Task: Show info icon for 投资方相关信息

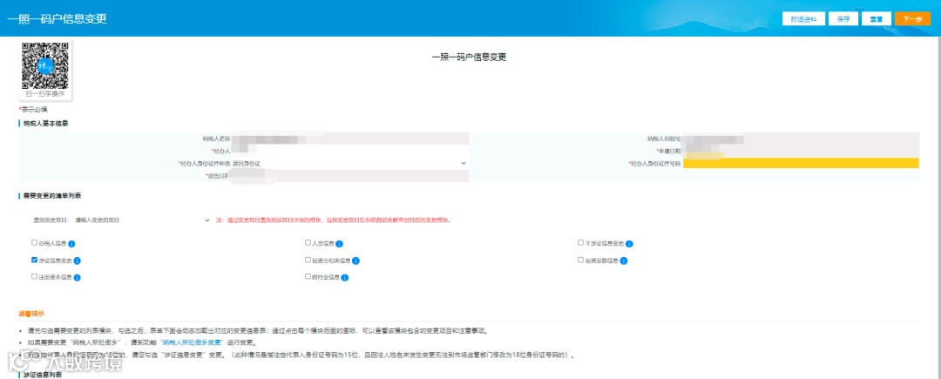Action: [x=355, y=261]
